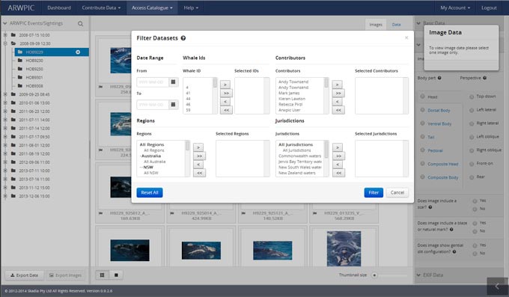Click help icon next to Body part label
This screenshot has height=297, width=509.
pos(439,78)
